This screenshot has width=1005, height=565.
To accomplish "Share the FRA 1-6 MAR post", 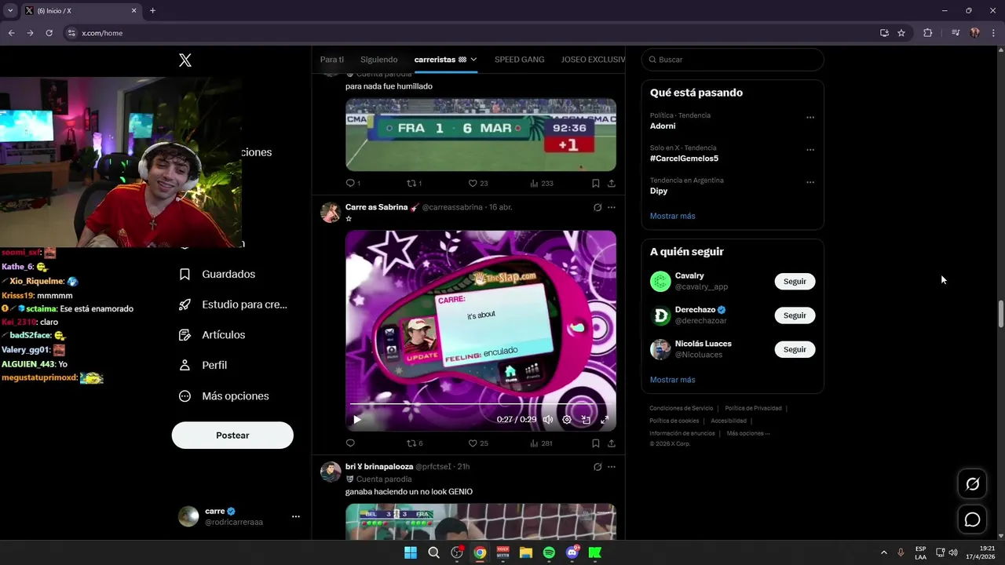I will coord(612,183).
